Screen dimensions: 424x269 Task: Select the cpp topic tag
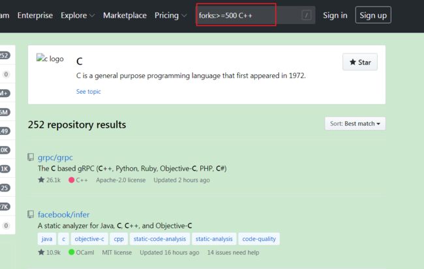119,239
